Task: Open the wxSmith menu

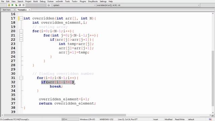Action: tap(59, 1)
